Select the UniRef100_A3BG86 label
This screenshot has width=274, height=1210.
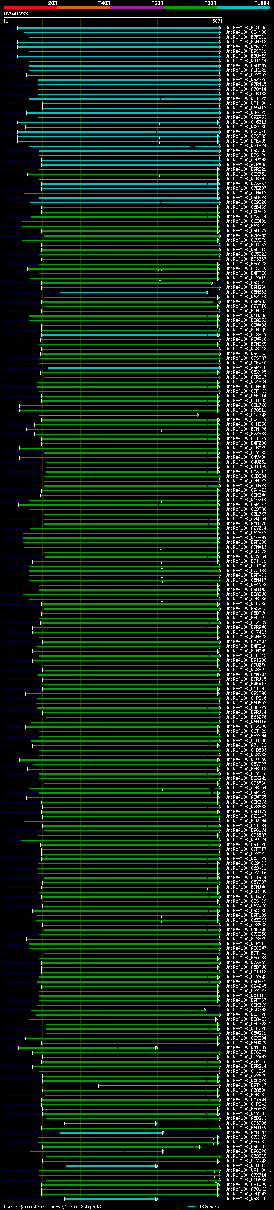coord(245,599)
